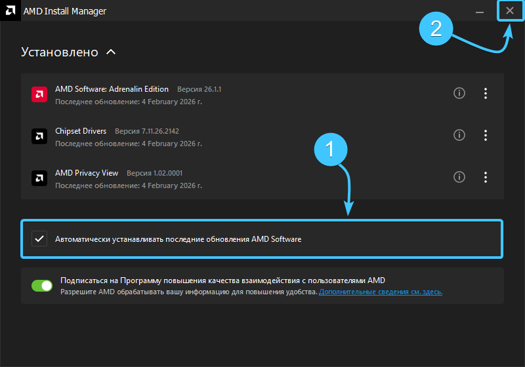Uncheck automatic installation of AMD Software updates
Image resolution: width=525 pixels, height=367 pixels.
pos(39,239)
